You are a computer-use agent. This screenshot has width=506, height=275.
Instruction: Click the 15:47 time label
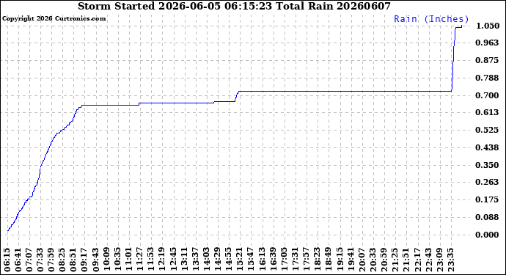(x=250, y=260)
